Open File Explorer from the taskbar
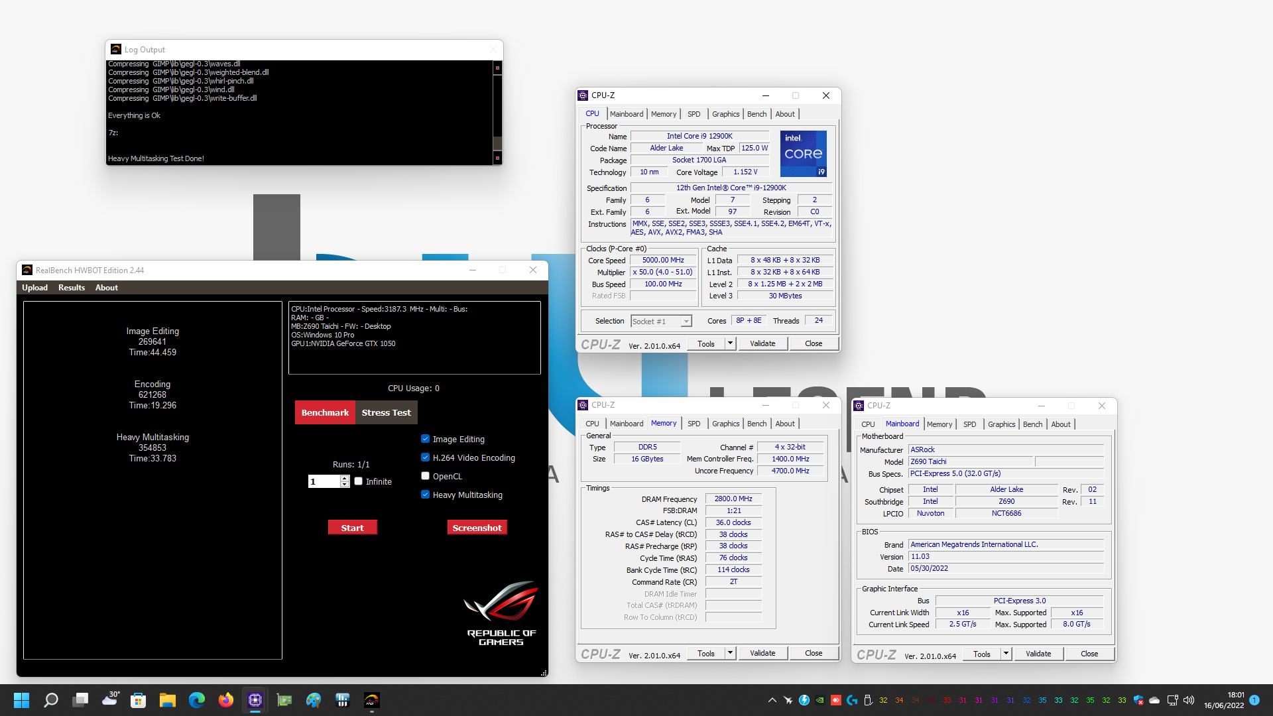The width and height of the screenshot is (1273, 716). (167, 700)
